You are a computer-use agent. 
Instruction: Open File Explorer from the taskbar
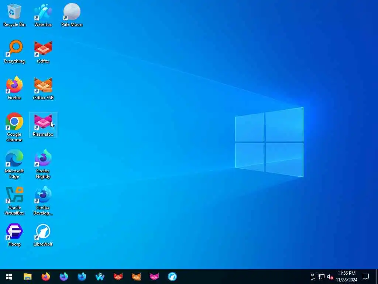point(27,277)
